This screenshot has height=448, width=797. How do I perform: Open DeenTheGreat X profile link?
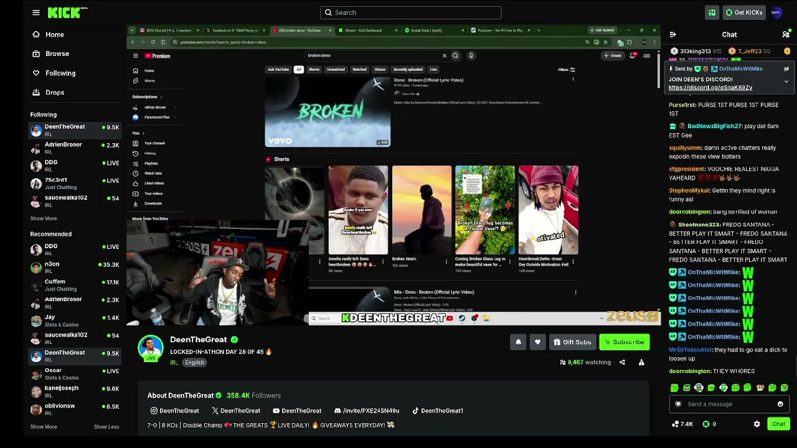236,411
